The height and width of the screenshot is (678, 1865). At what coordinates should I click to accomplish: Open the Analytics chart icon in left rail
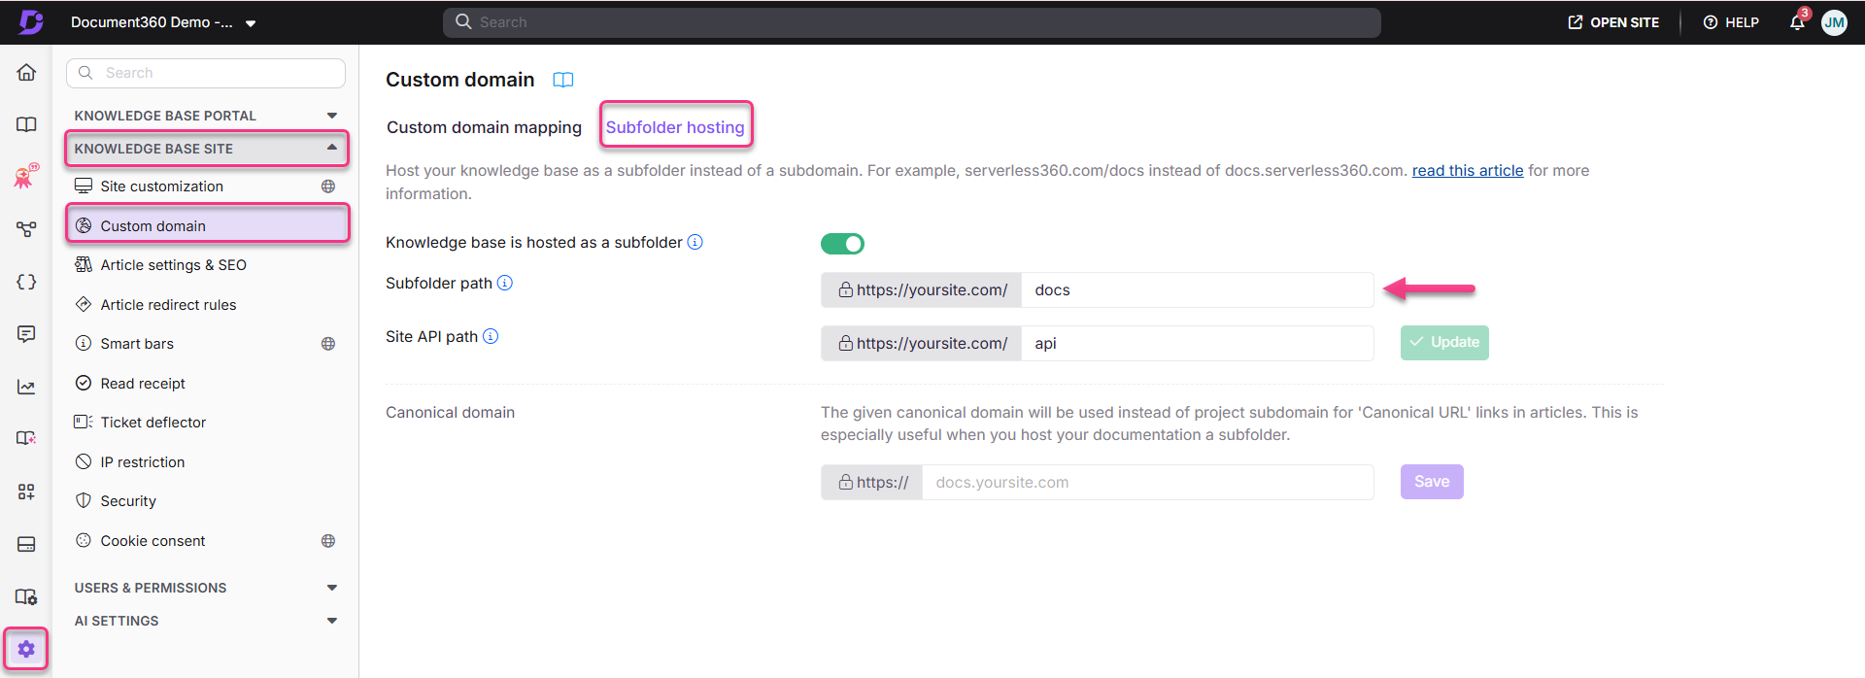(x=26, y=387)
